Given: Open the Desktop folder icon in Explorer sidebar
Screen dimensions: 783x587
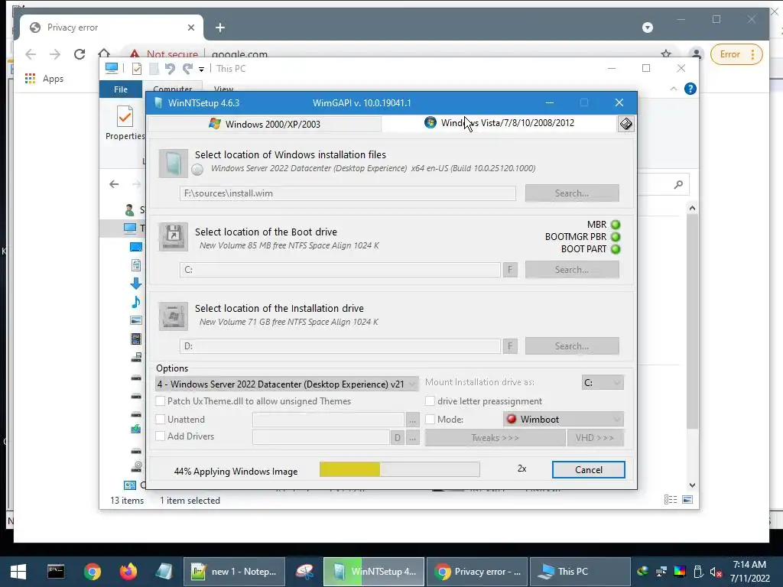Looking at the screenshot, I should click(136, 247).
